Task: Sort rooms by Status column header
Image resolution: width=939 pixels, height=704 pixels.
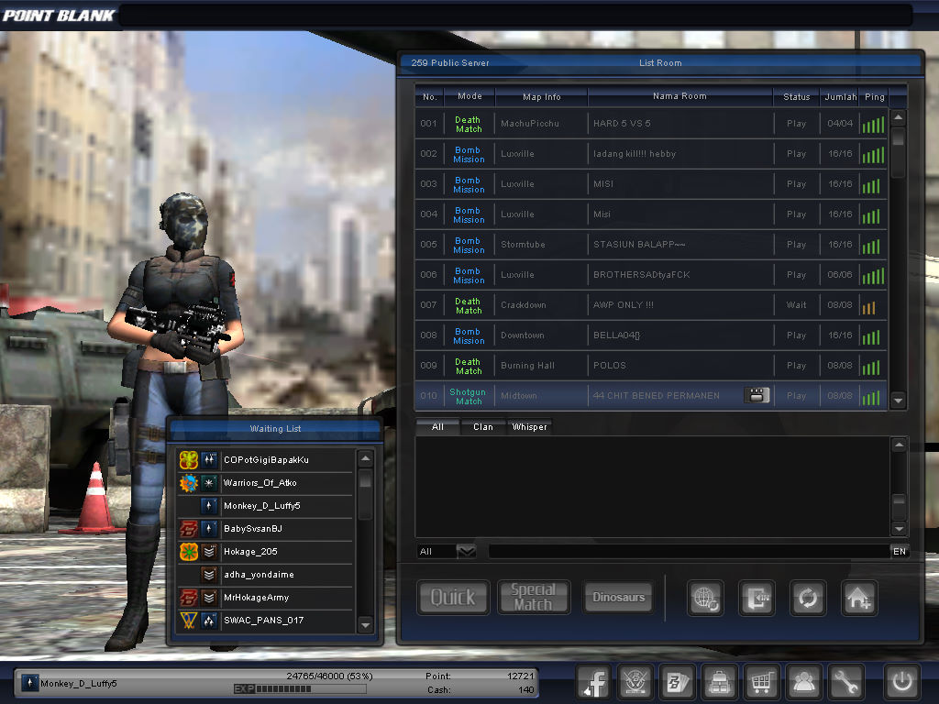Action: coord(797,96)
